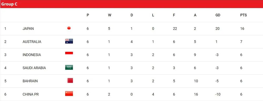The image size is (263, 101).
Task: Click China PR's -10 goal difference
Action: [218, 94]
